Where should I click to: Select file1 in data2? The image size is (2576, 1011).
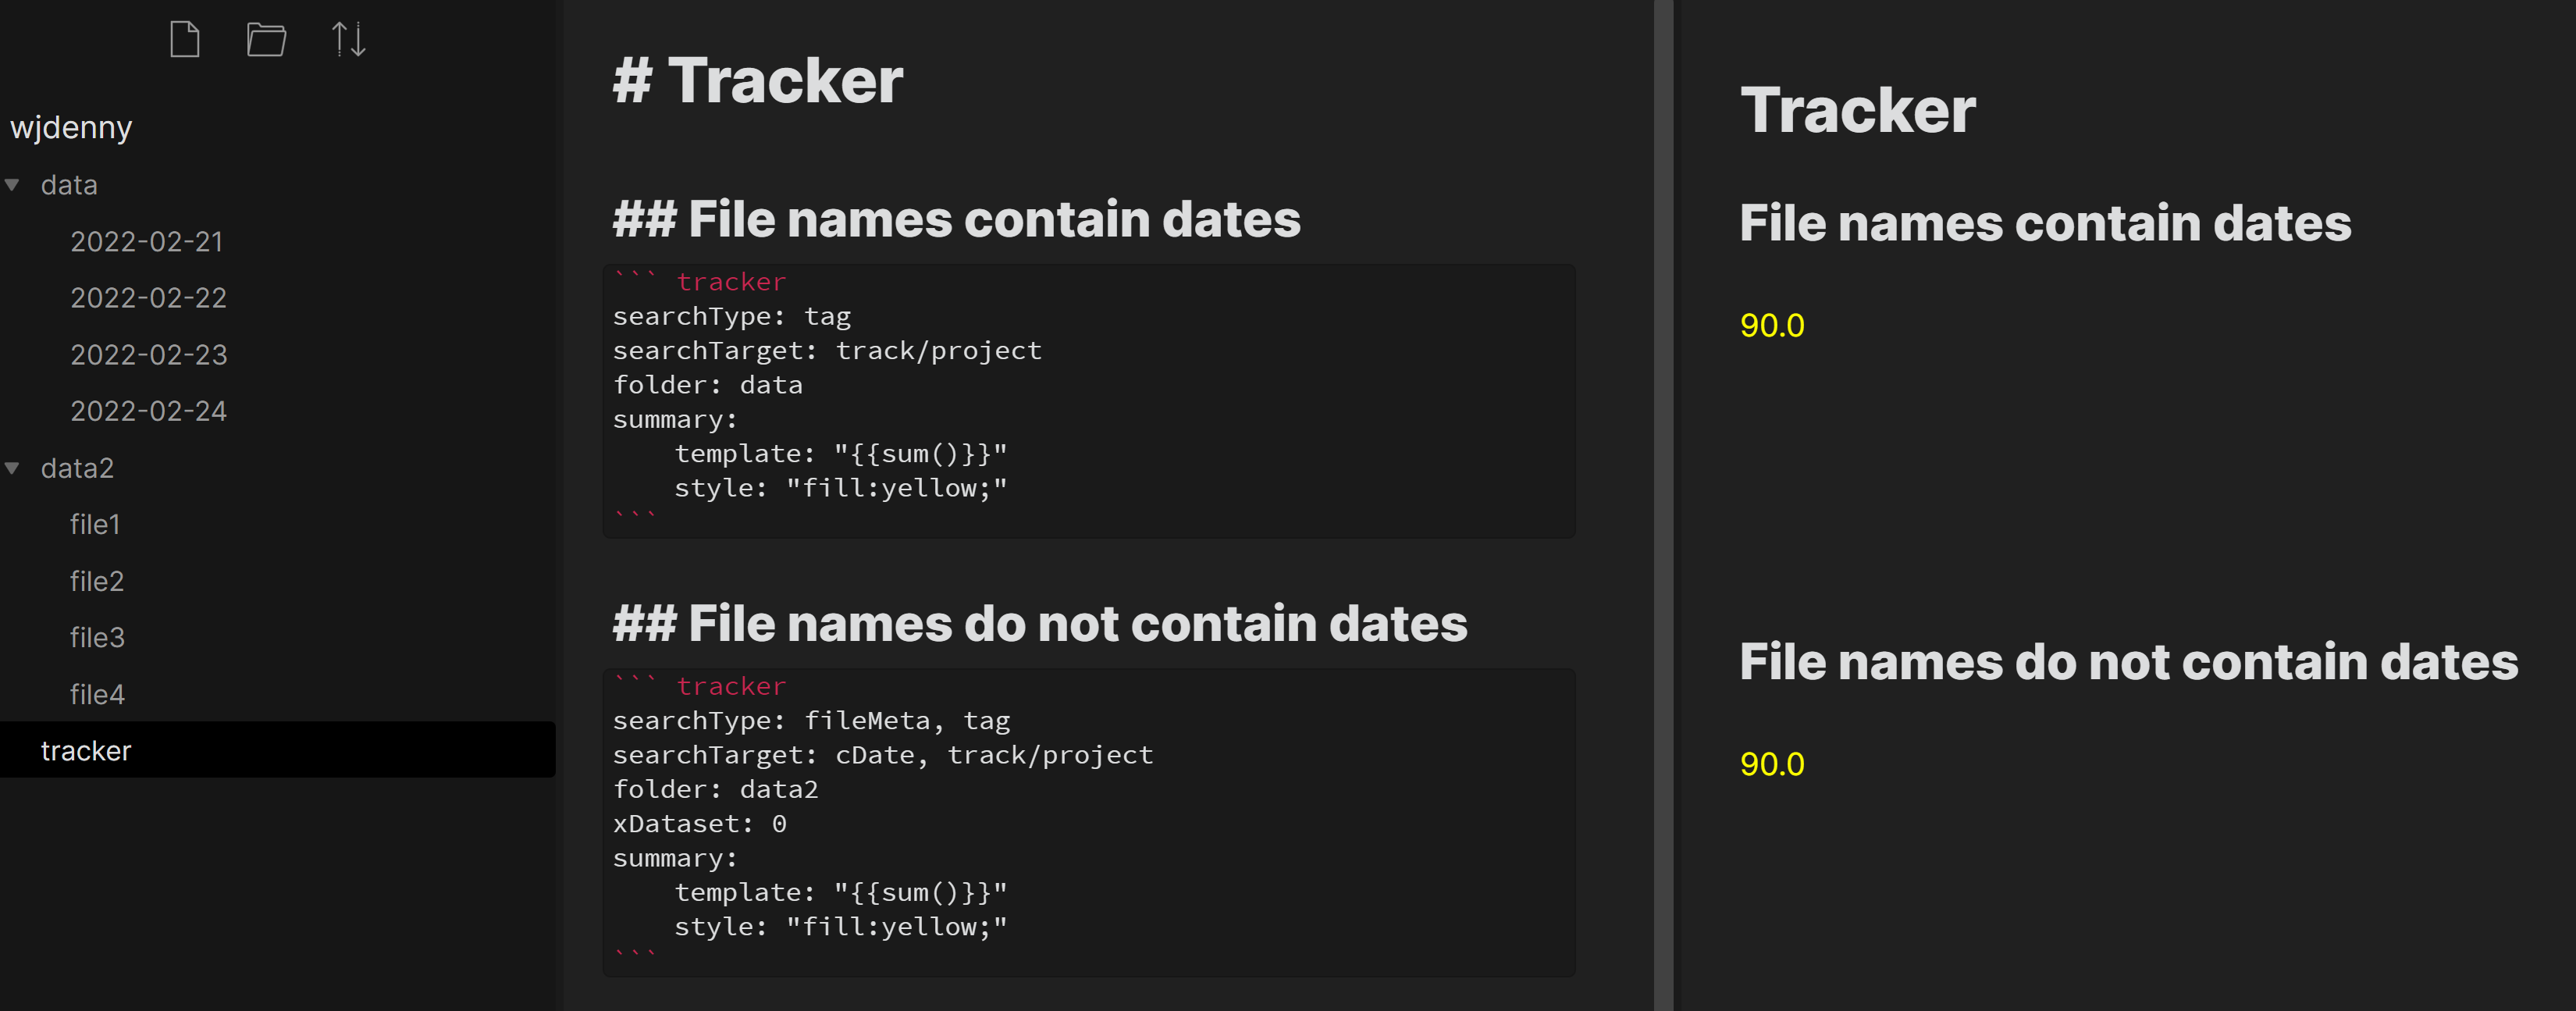click(96, 524)
